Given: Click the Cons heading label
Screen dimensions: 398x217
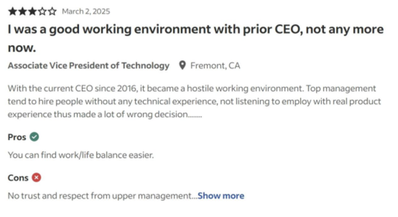Looking at the screenshot, I should pos(18,178).
